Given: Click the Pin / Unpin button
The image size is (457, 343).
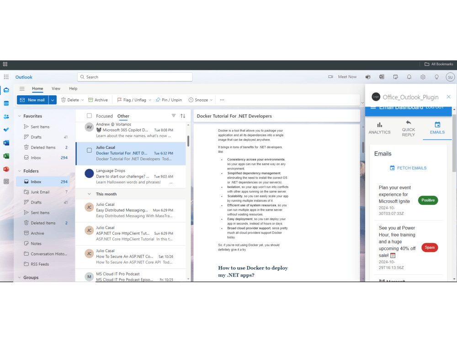Looking at the screenshot, I should [169, 100].
